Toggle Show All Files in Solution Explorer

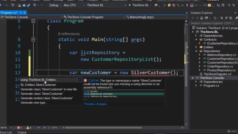point(231,18)
